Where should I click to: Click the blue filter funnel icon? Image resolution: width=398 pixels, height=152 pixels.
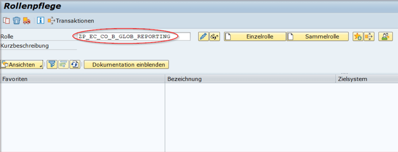pos(52,65)
